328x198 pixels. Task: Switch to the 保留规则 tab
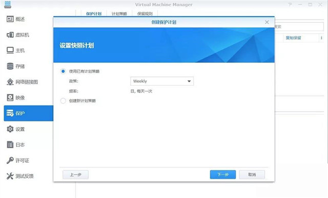point(145,14)
